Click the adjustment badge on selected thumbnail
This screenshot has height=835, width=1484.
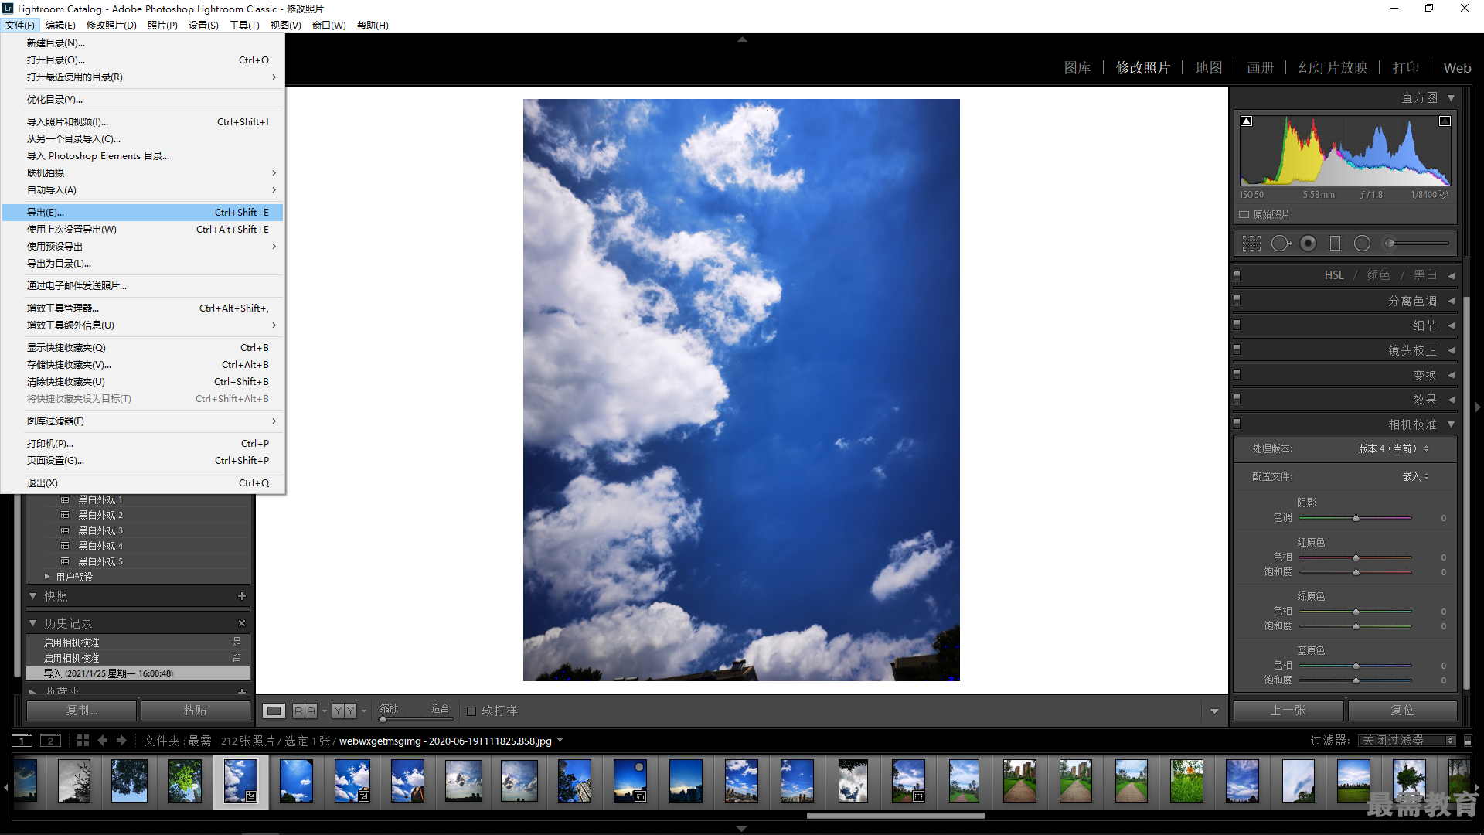(251, 796)
